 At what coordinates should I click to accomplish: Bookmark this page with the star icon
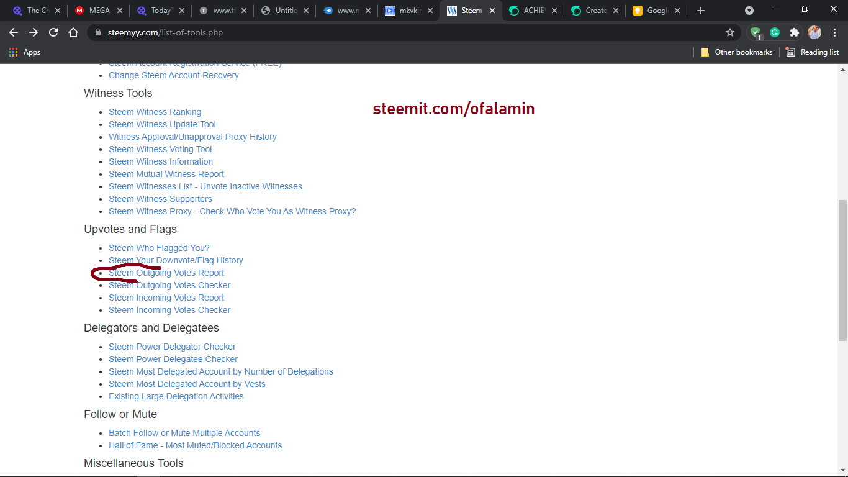[x=730, y=32]
